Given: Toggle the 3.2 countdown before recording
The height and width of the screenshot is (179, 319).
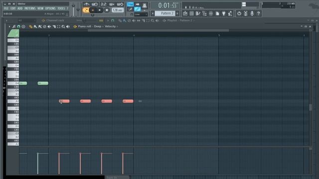Looking at the screenshot, I should coord(103,4).
